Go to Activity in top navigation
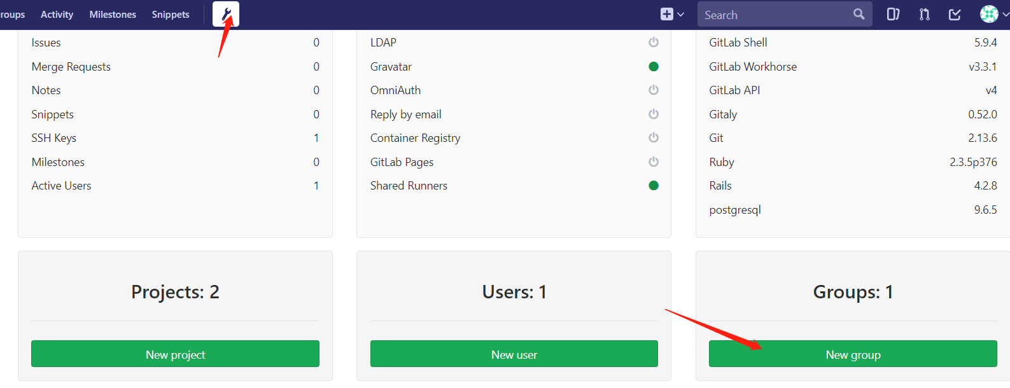Image resolution: width=1010 pixels, height=388 pixels. 57,14
